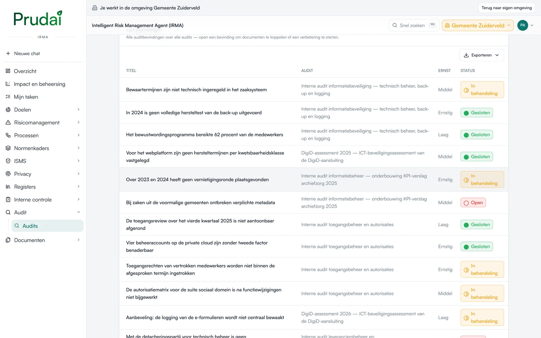
Task: Expand the Doelen menu chevron
Action: coord(79,109)
